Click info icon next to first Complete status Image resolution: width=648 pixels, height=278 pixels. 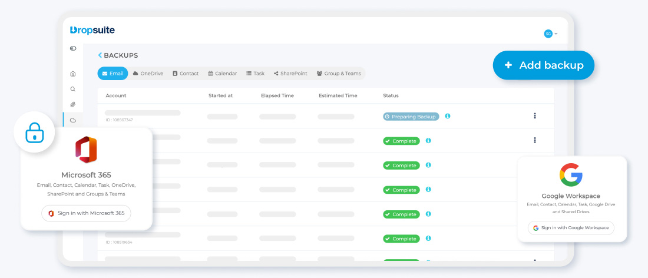(428, 140)
